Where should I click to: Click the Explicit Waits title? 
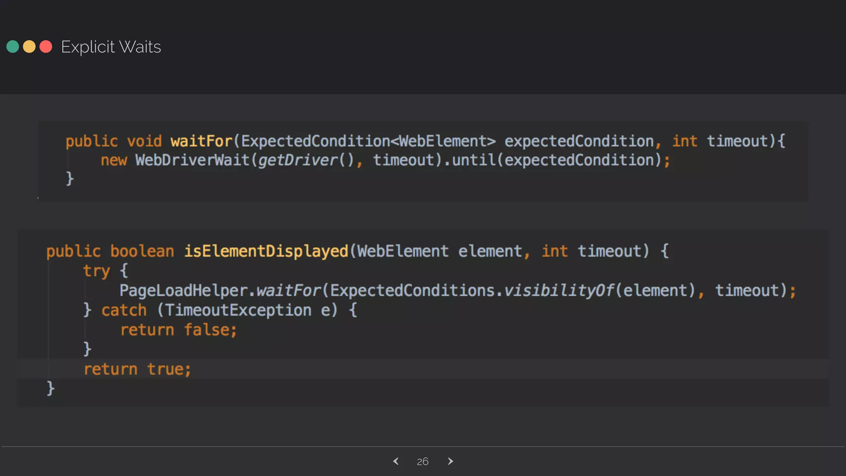(x=111, y=47)
